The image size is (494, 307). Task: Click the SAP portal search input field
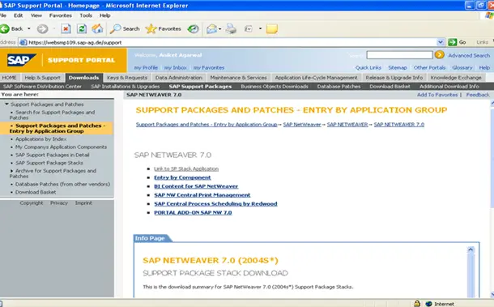pyautogui.click(x=399, y=55)
